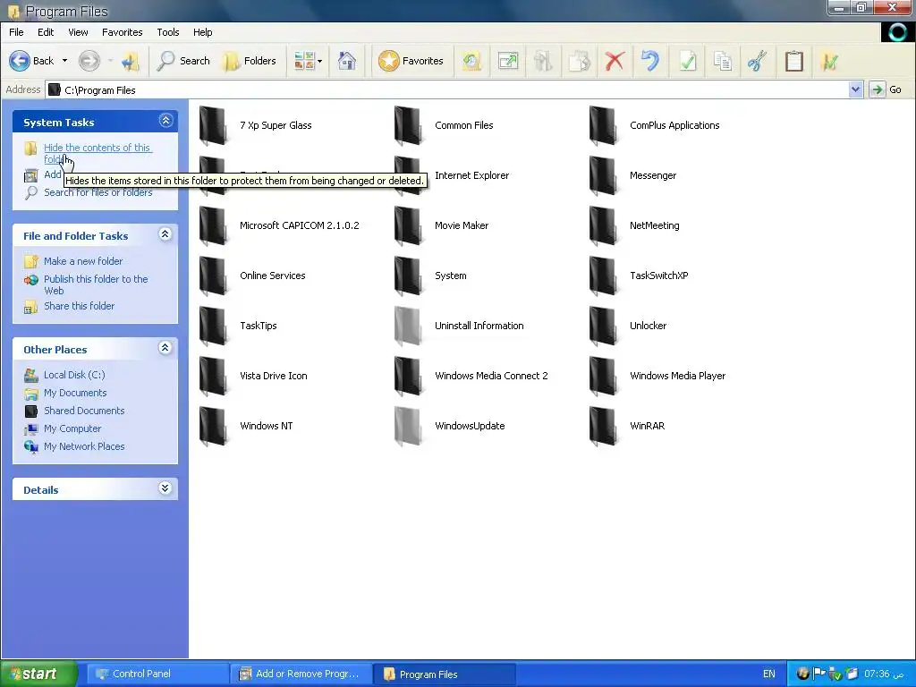916x687 pixels.
Task: Select the ComPlus Applications folder
Action: (654, 125)
